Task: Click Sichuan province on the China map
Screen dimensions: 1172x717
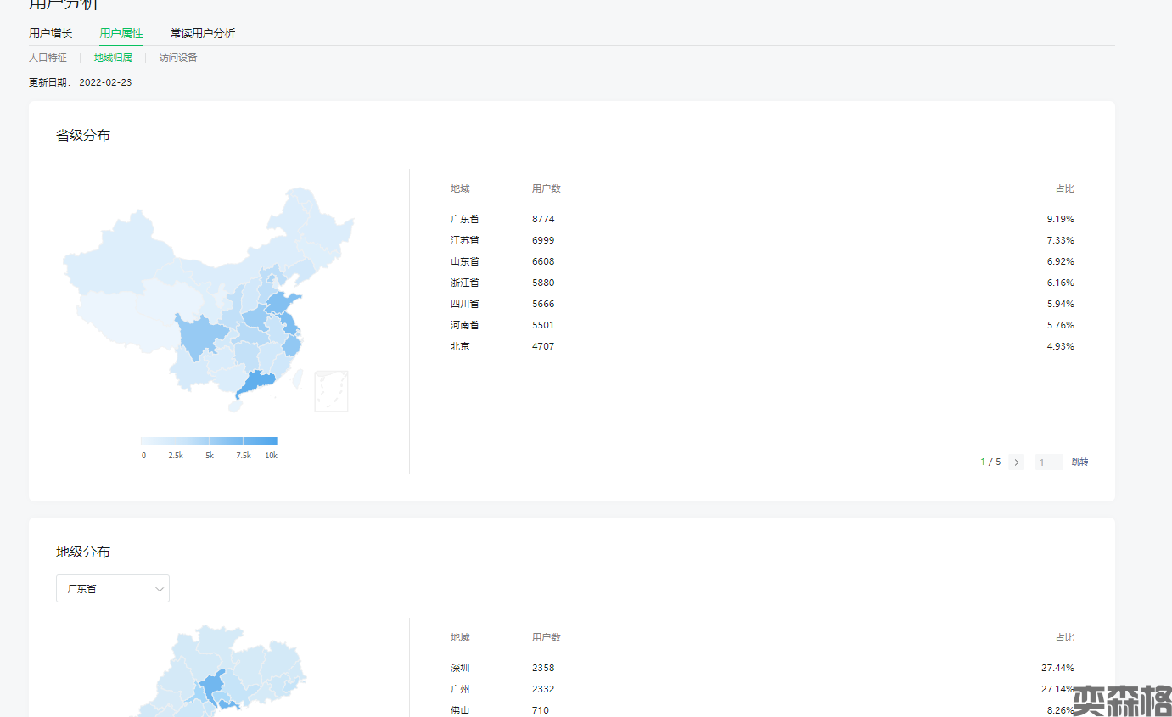Action: pos(199,337)
